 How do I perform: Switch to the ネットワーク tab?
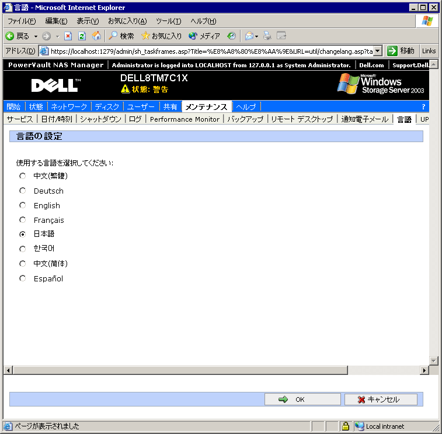[69, 106]
